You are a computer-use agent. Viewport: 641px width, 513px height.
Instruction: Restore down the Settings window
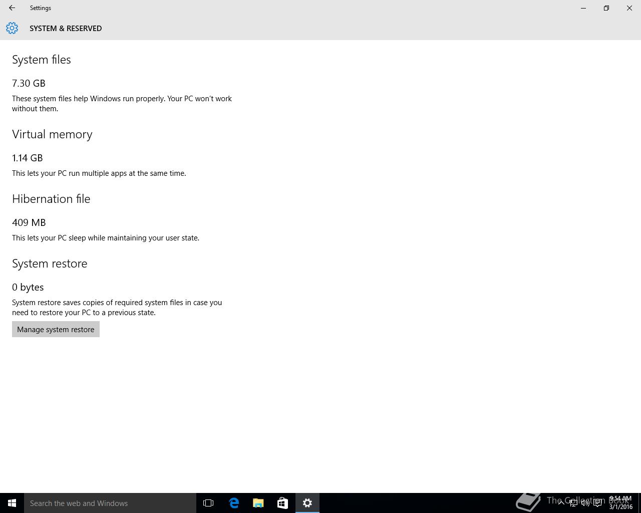(x=606, y=8)
